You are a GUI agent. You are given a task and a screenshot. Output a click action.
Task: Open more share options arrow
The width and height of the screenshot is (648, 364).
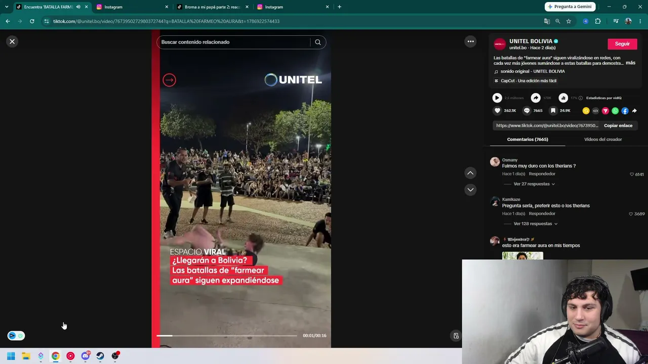[x=634, y=111]
